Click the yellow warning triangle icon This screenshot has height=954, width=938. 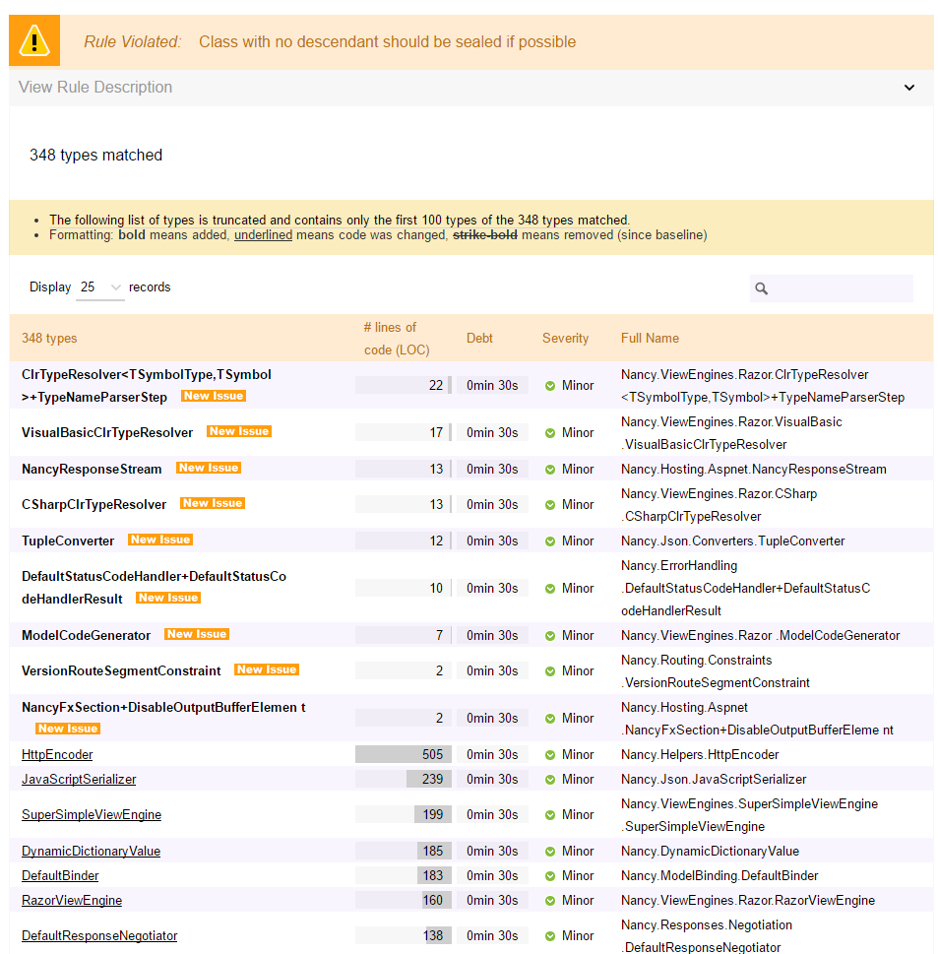tap(34, 41)
